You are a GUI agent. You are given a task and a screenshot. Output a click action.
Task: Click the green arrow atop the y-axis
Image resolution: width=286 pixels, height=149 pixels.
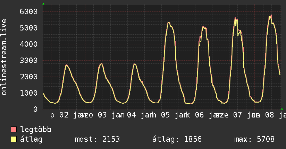point(43,4)
